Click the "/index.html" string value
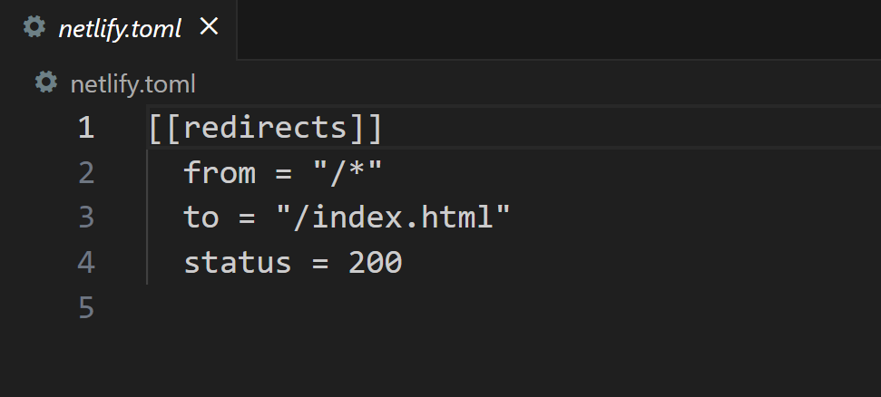The image size is (881, 397). [x=393, y=217]
